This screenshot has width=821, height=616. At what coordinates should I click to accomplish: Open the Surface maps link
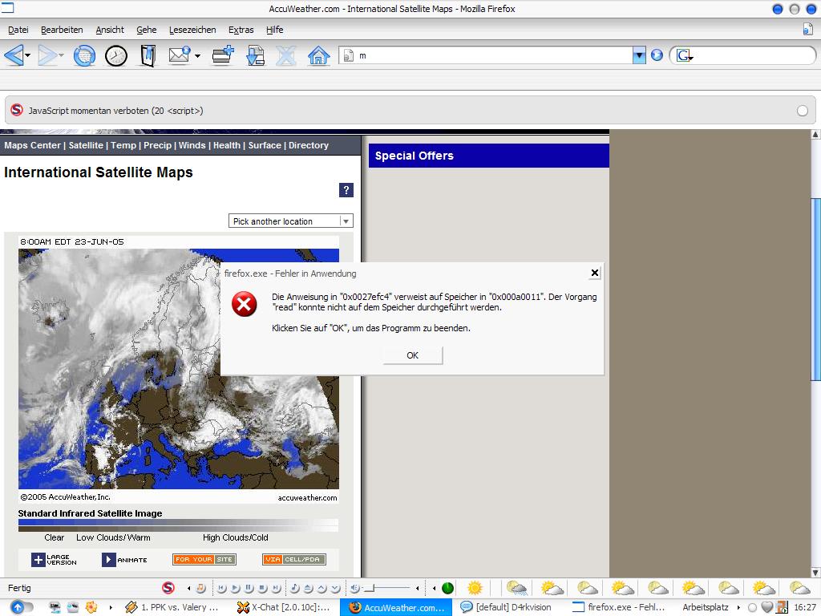[x=265, y=145]
